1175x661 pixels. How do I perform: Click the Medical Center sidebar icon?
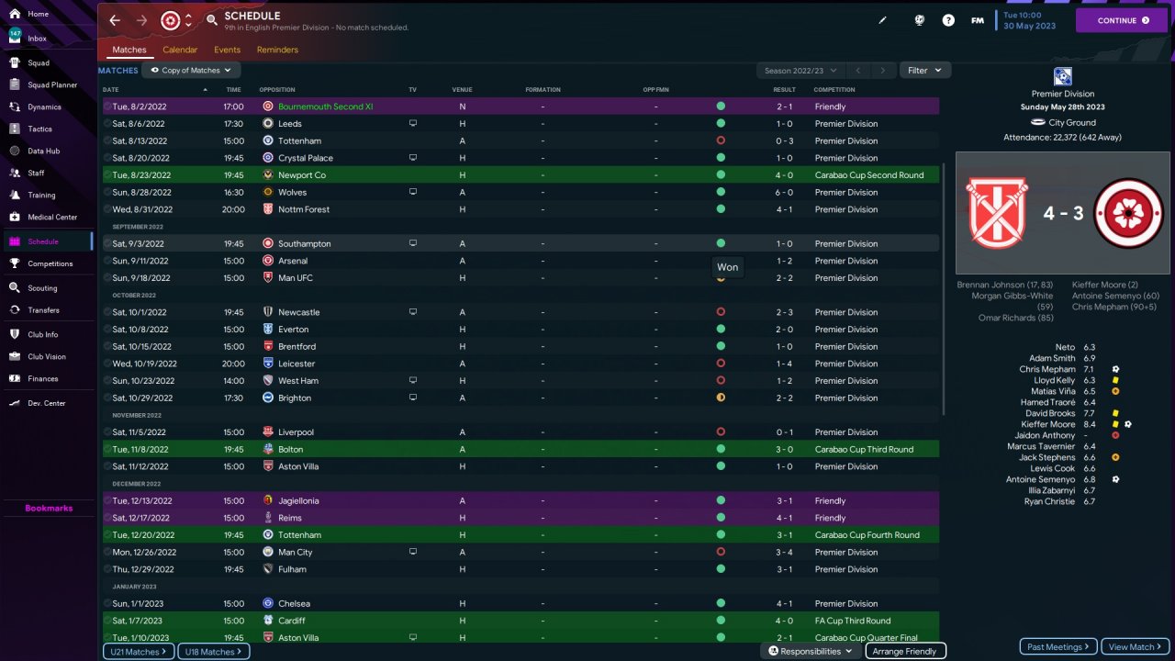[x=15, y=218]
